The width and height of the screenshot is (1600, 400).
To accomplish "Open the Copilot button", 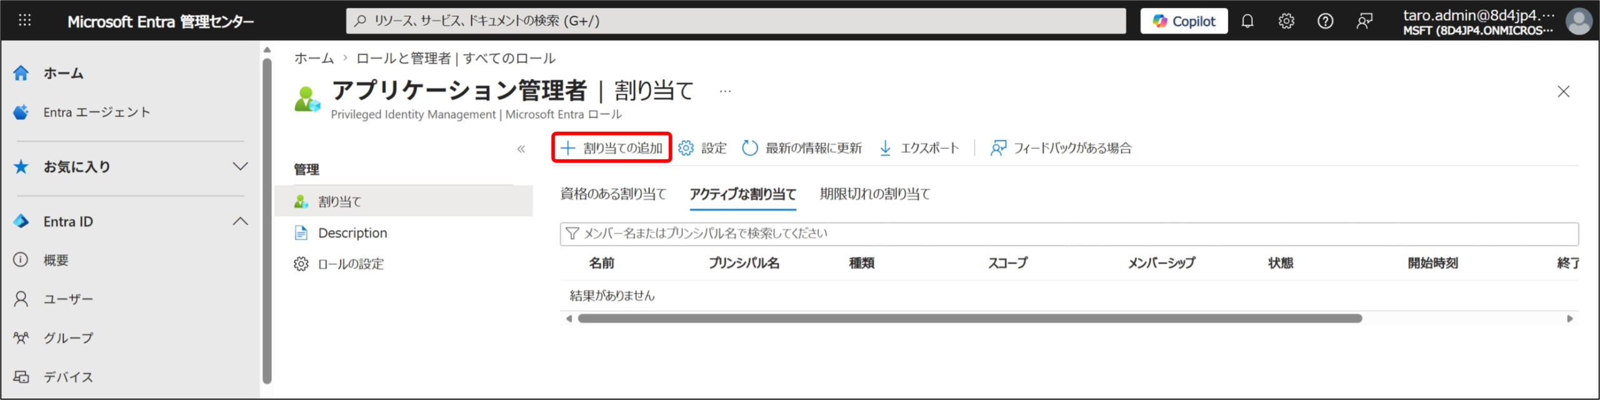I will tap(1183, 21).
